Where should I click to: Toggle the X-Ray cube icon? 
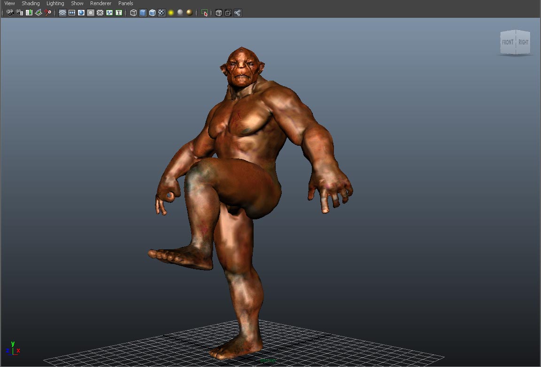pyautogui.click(x=219, y=13)
